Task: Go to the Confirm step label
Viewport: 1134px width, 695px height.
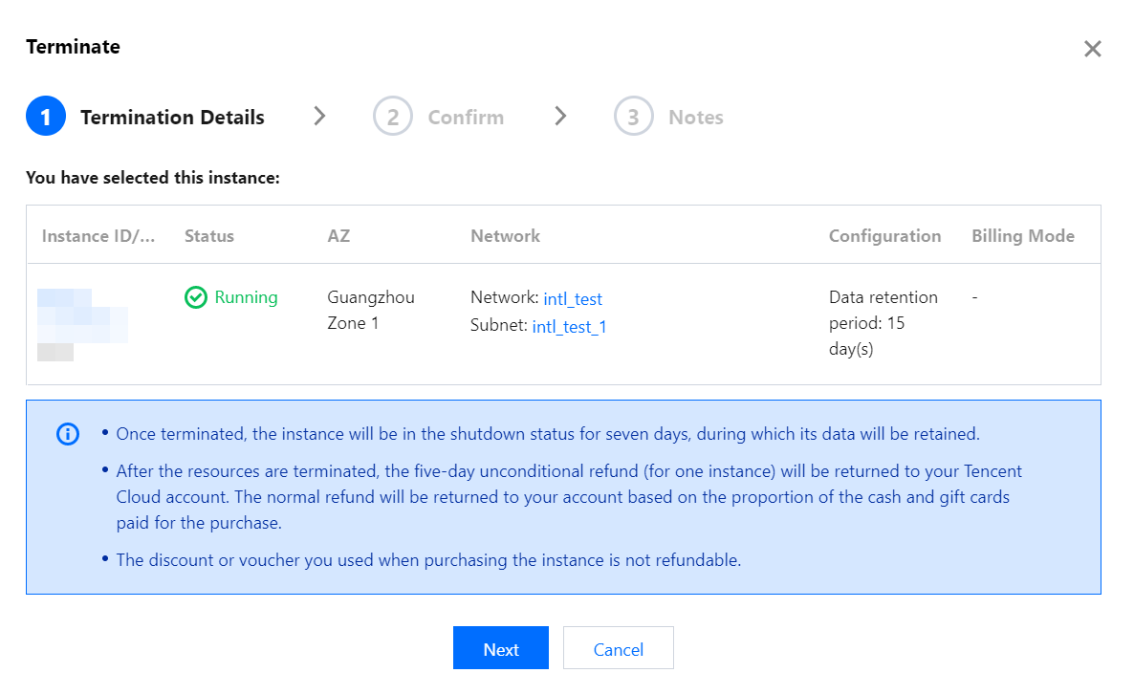Action: 466,118
